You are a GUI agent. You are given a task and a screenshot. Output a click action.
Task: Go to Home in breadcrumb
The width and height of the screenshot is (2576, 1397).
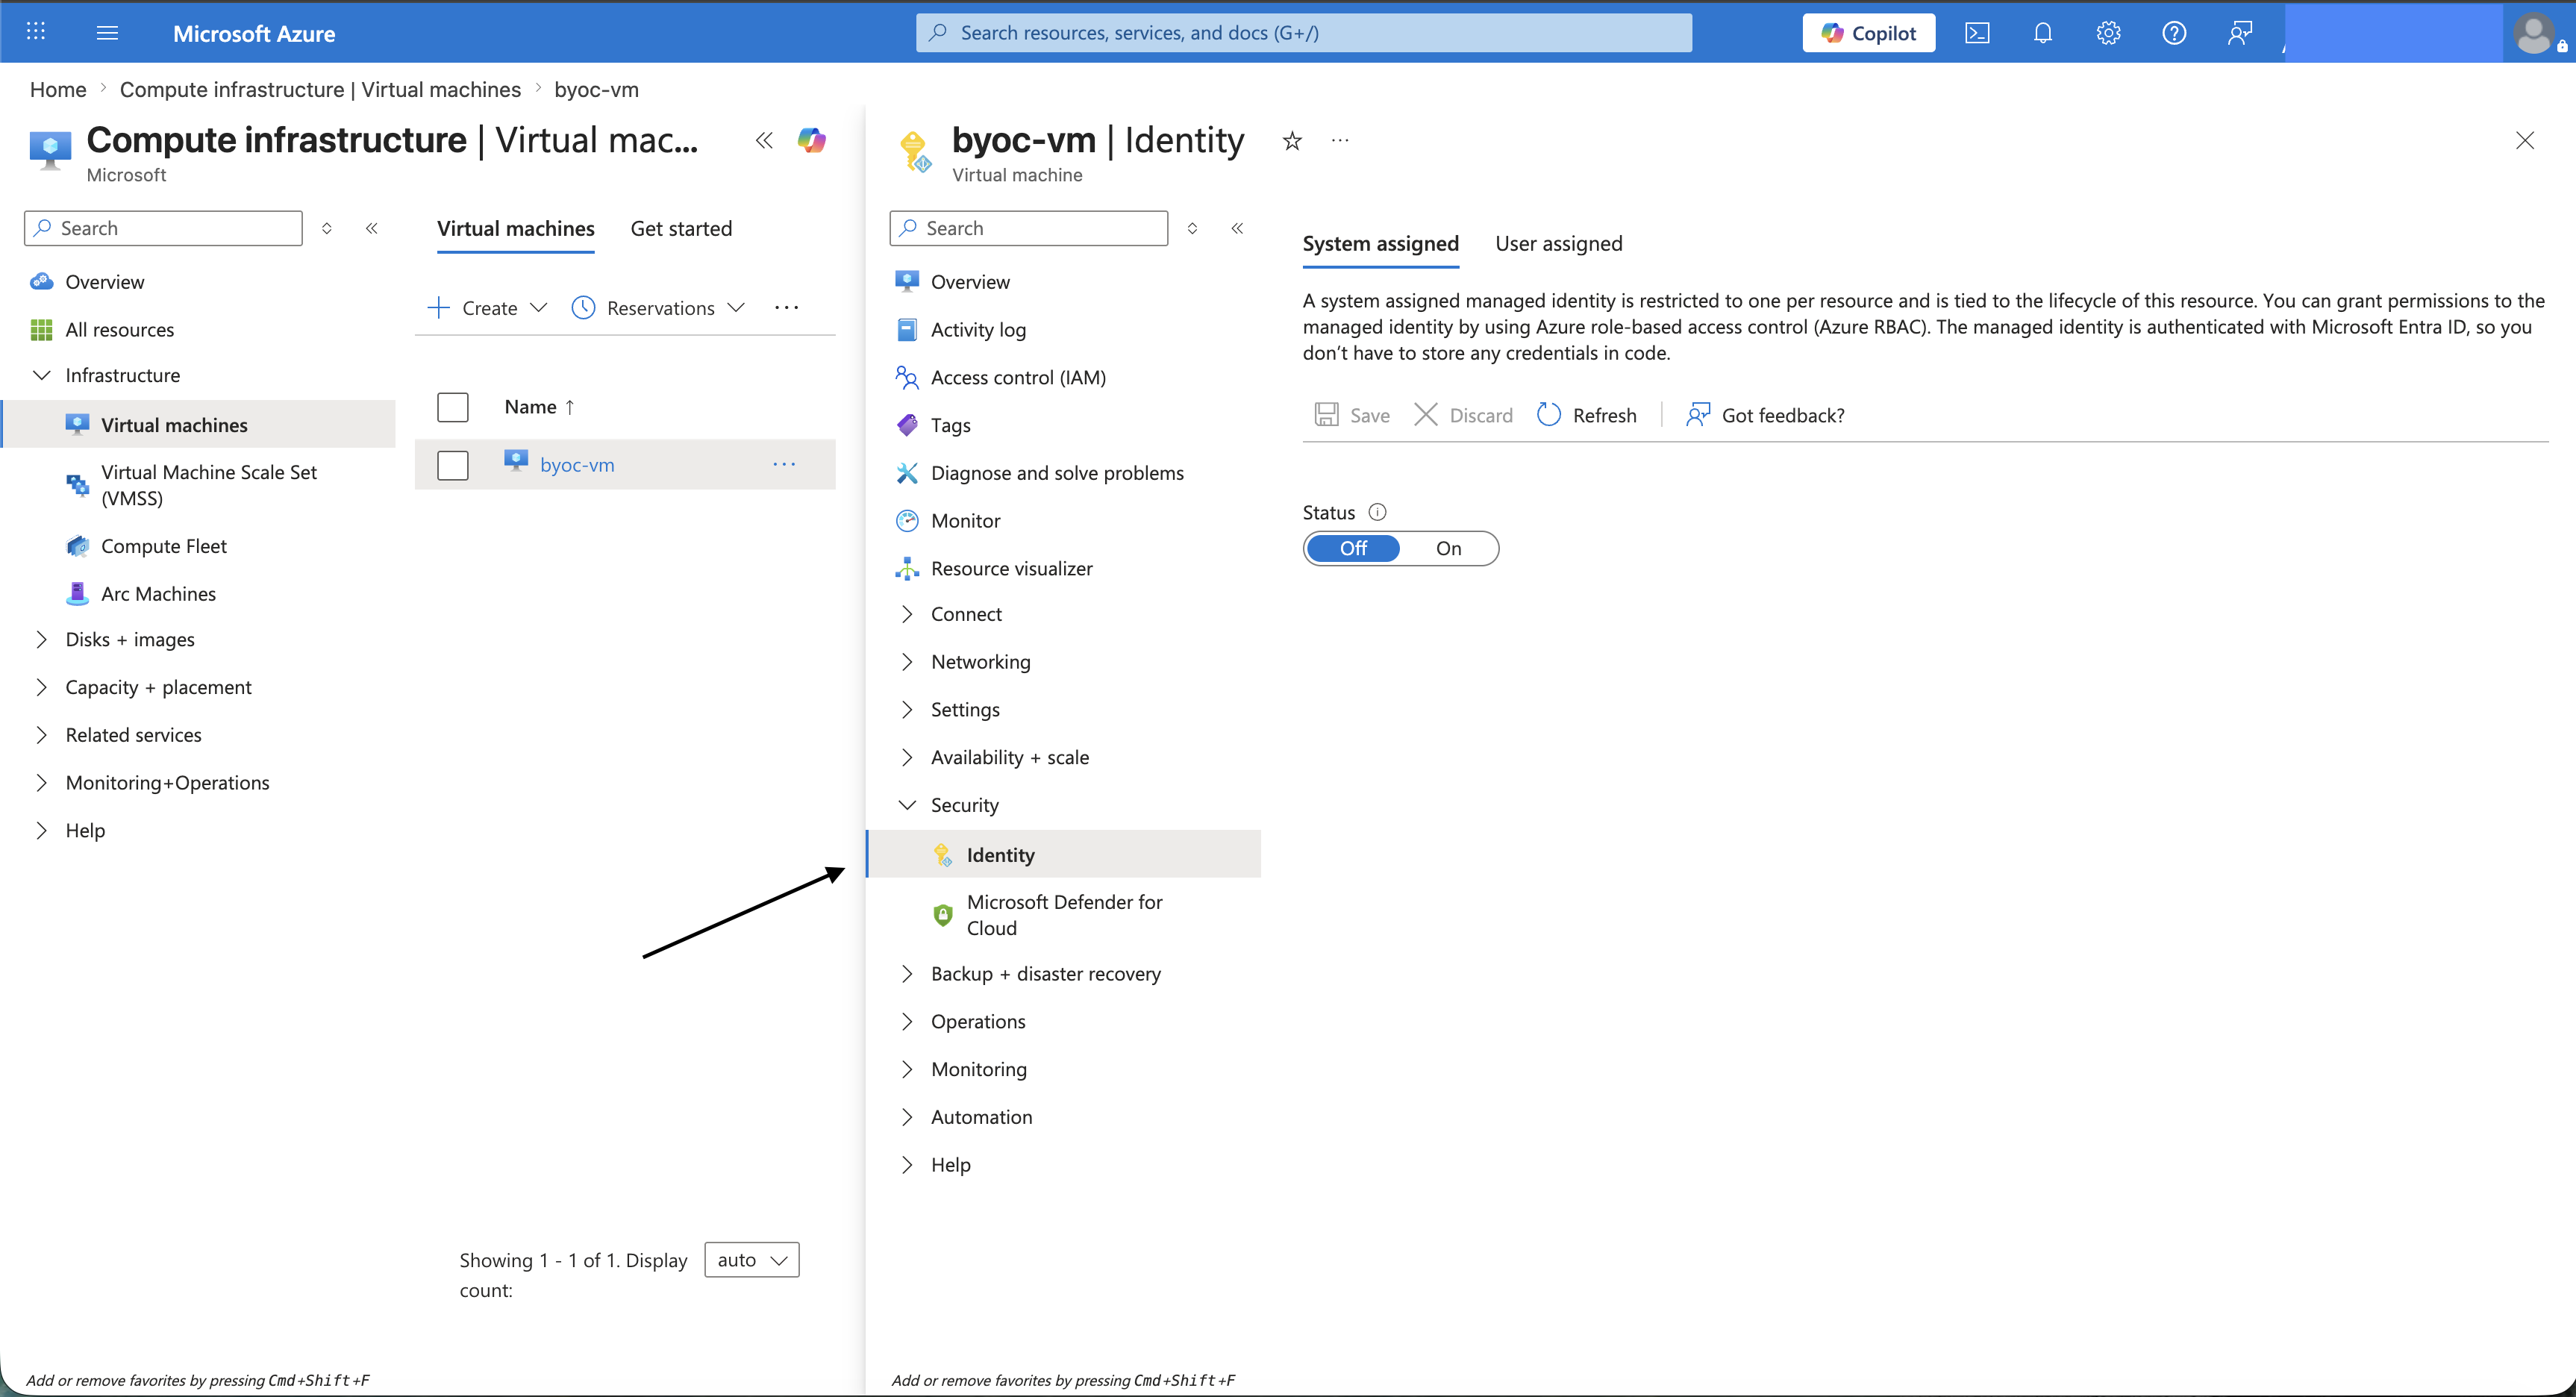coord(58,90)
